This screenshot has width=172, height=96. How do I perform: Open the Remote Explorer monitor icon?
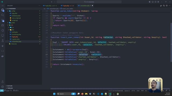pos(2,35)
